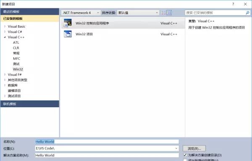
Task: Click the search magnifier icon
Action: click(x=247, y=13)
